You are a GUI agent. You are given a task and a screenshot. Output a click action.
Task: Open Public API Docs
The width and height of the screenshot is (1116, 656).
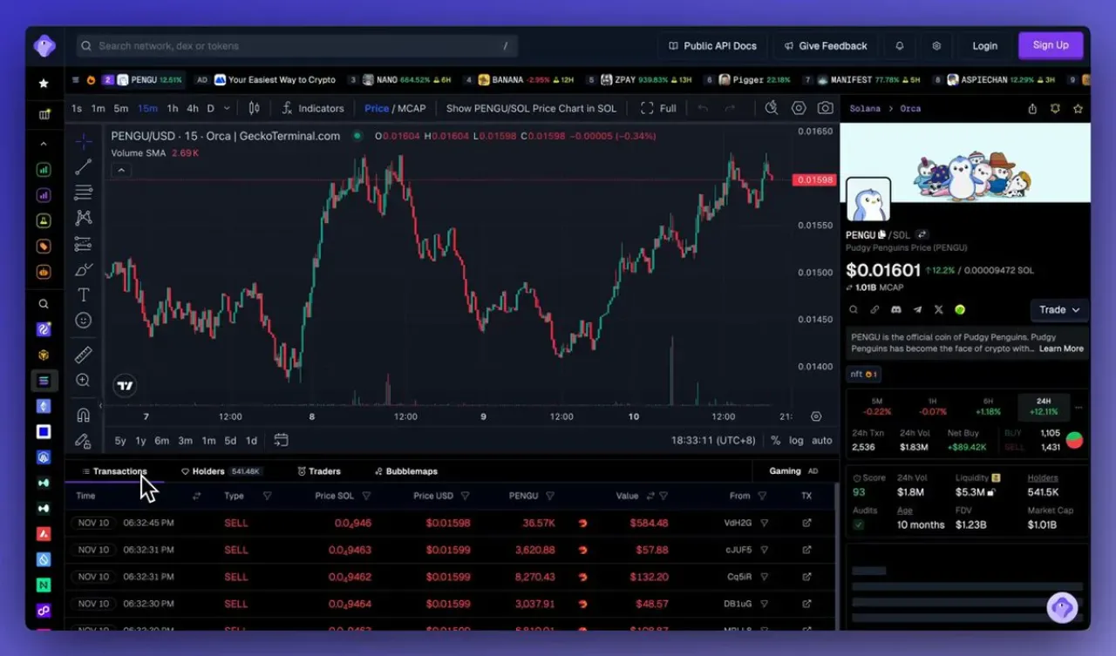click(x=712, y=46)
